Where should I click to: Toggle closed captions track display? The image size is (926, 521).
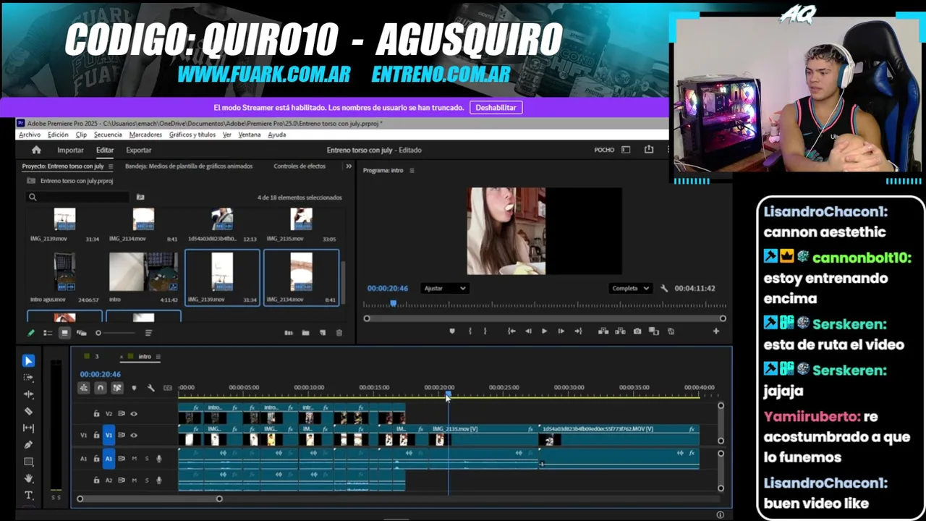(168, 388)
